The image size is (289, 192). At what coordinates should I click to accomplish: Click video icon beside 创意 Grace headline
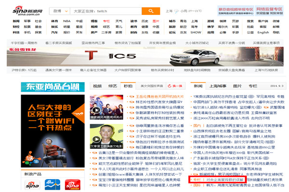coord(94,174)
